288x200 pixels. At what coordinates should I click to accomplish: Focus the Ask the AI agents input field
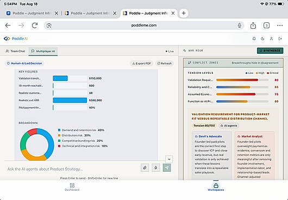(73, 169)
